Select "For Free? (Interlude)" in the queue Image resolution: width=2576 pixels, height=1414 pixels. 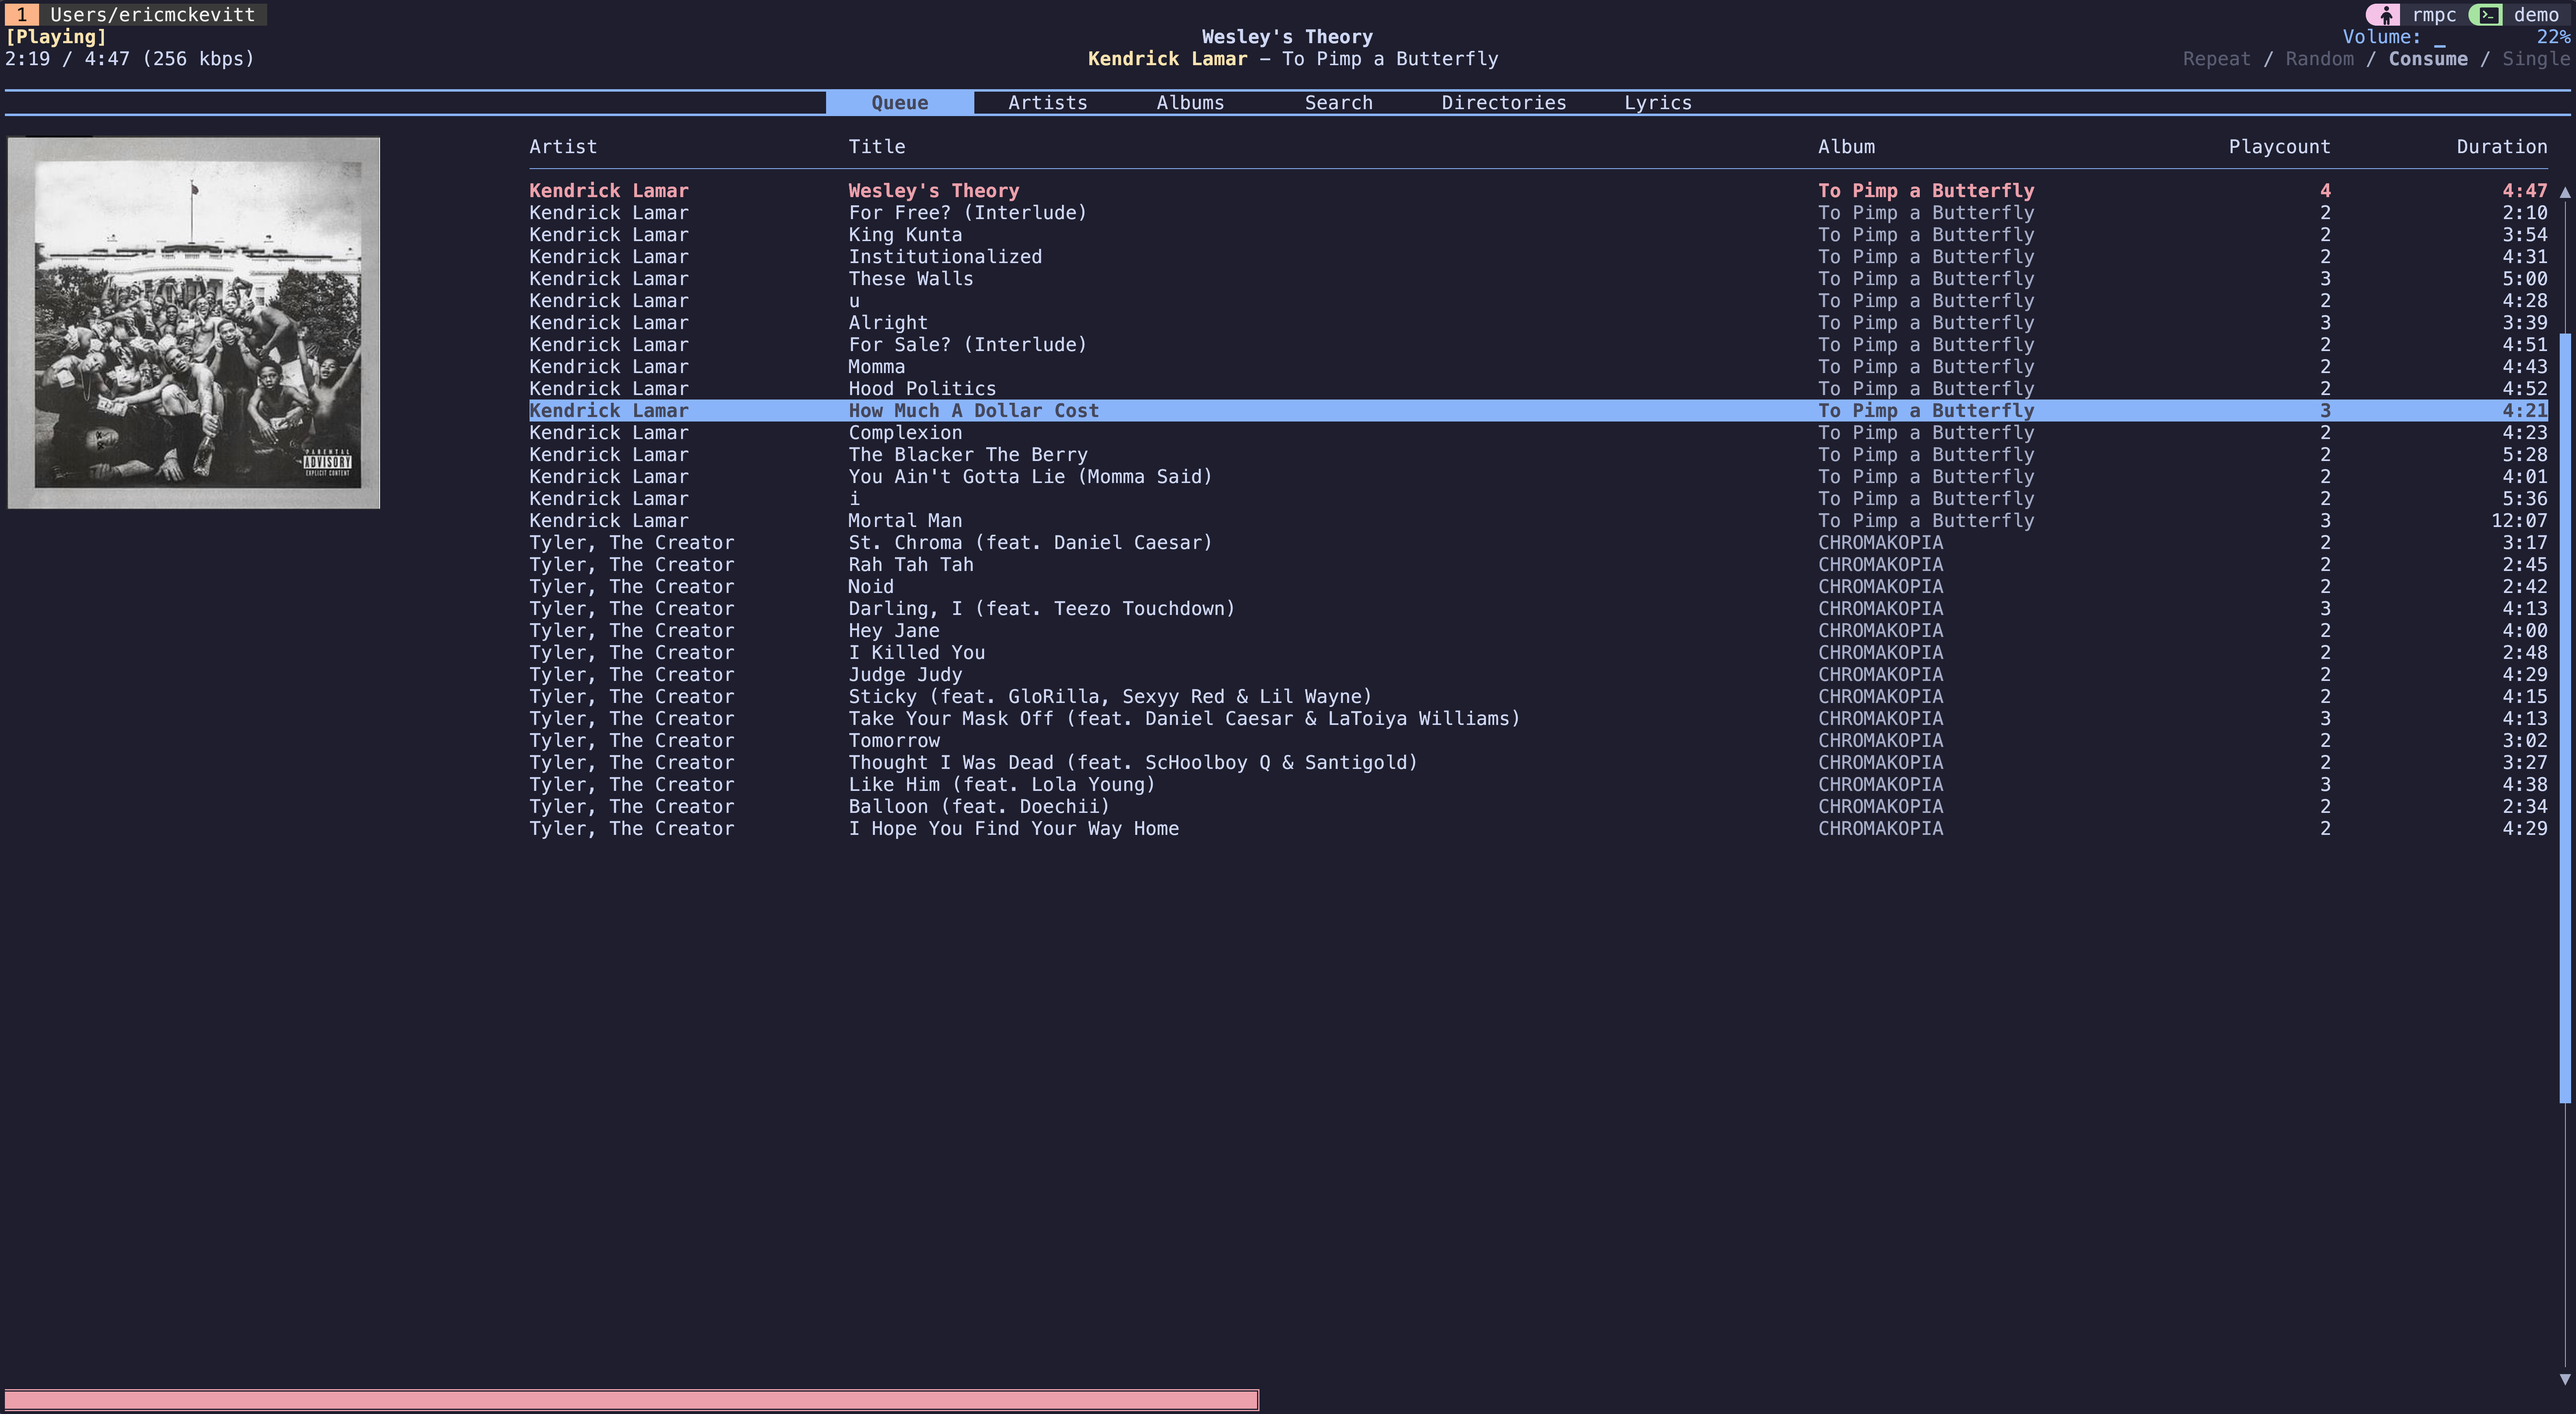pos(1538,213)
